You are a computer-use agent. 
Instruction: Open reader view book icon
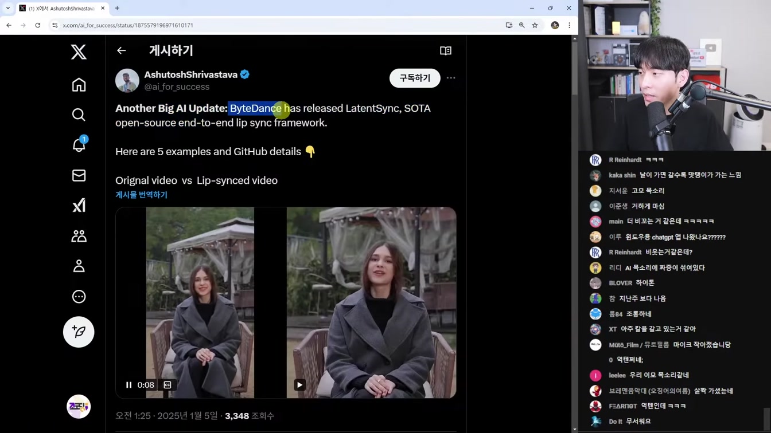[446, 50]
